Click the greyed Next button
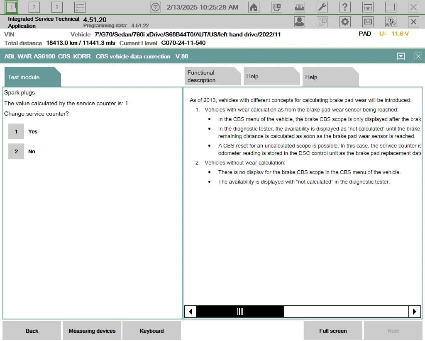 (x=393, y=331)
